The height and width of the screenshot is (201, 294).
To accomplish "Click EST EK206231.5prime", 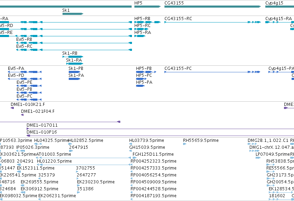I will click(x=40, y=199).
